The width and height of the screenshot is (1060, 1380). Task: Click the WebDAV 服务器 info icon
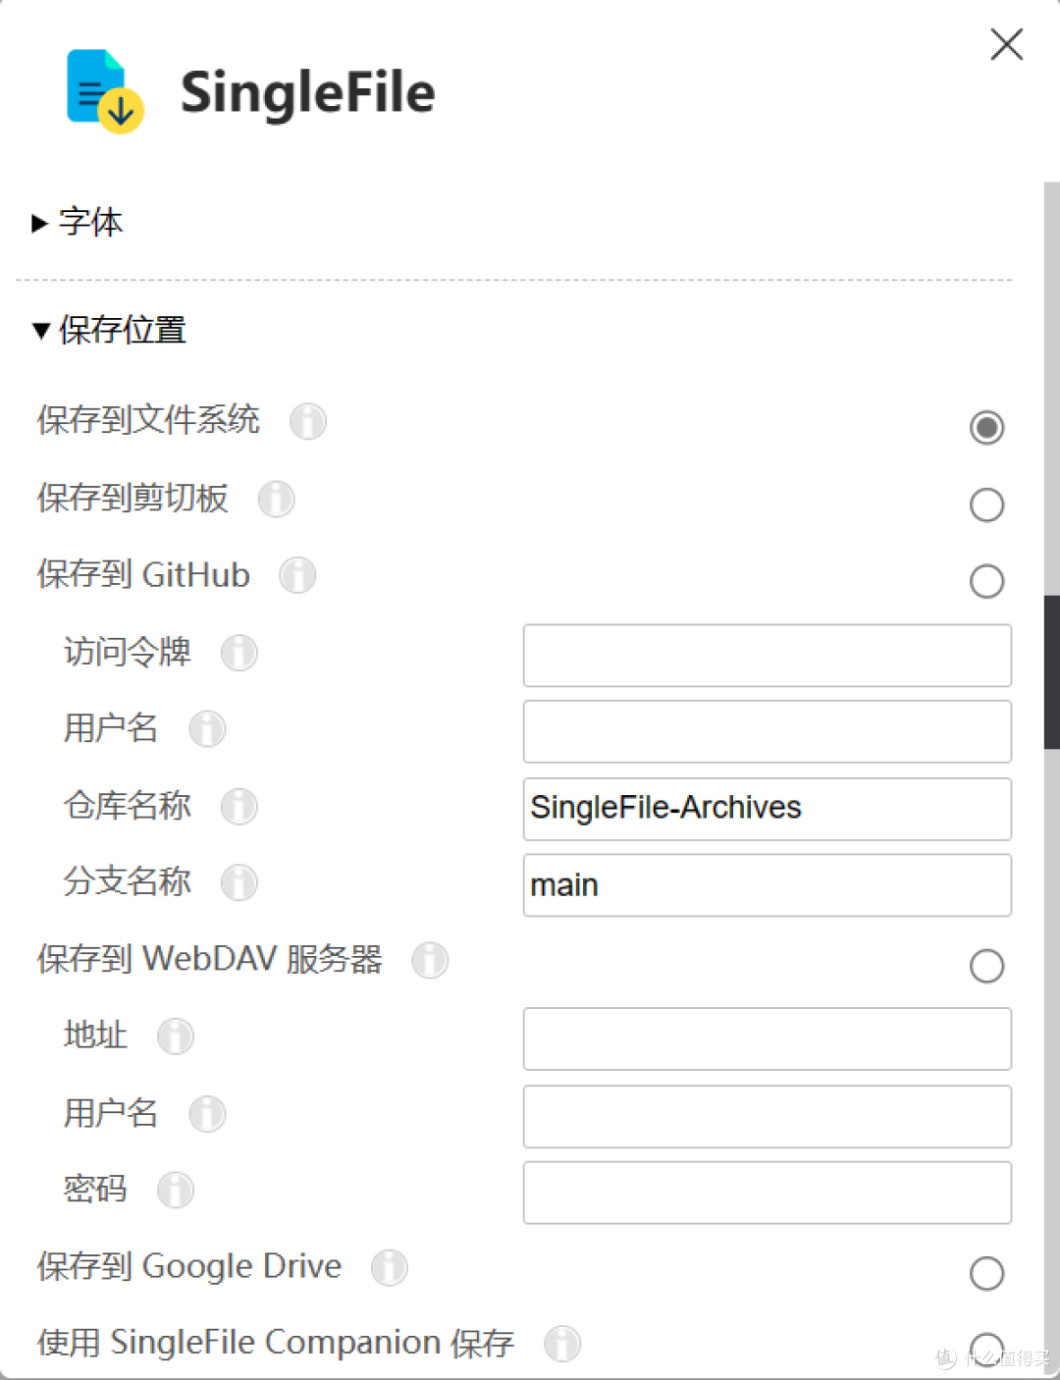point(430,961)
